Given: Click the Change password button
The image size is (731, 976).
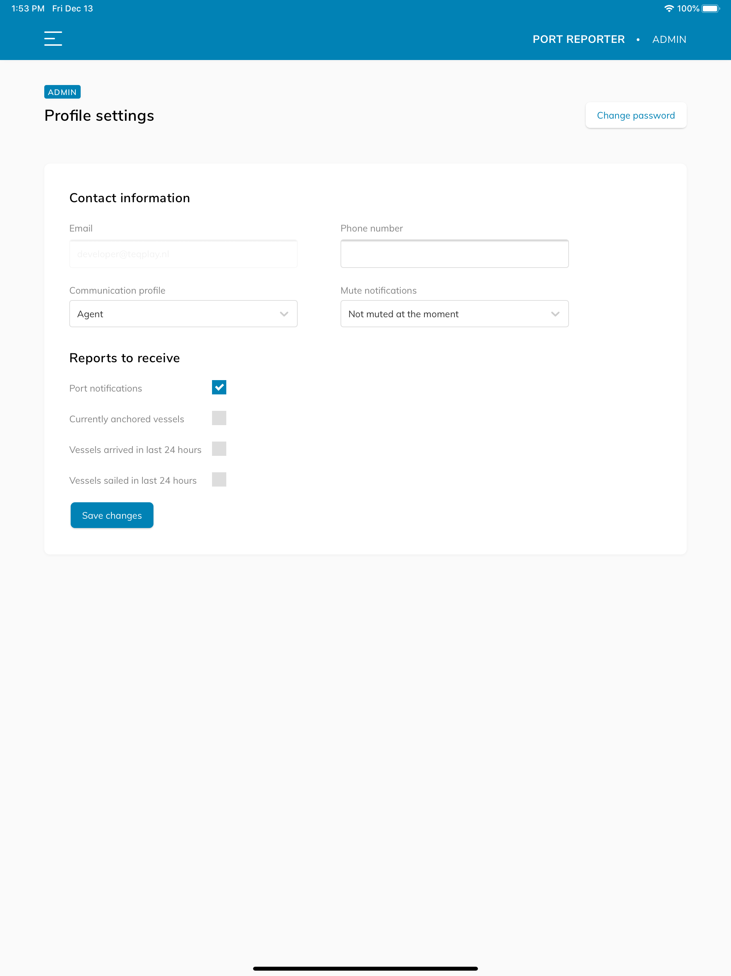Looking at the screenshot, I should click(636, 115).
